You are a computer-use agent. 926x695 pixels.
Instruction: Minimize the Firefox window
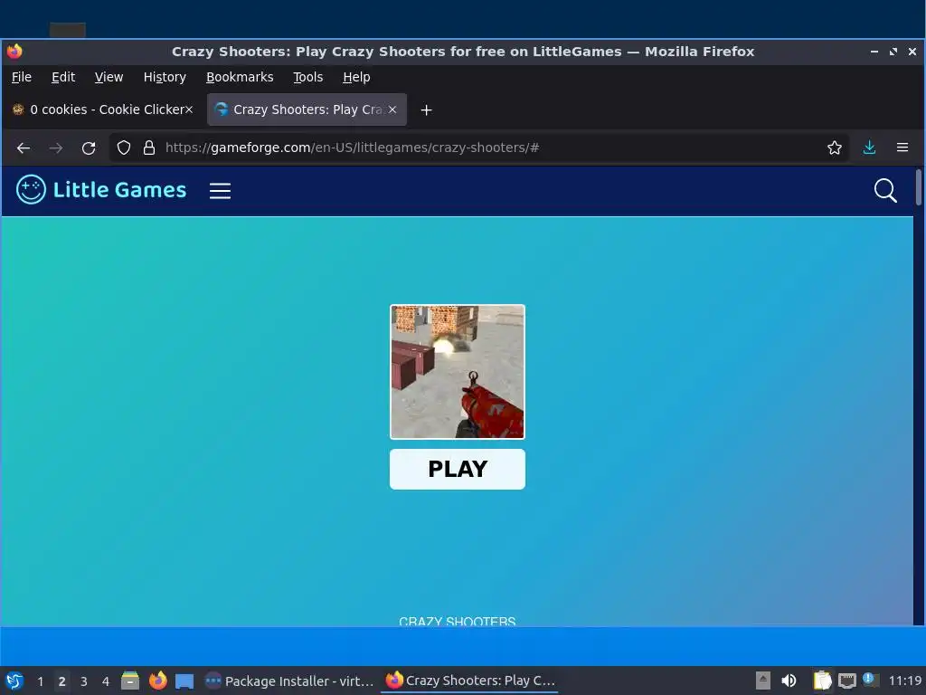(874, 52)
